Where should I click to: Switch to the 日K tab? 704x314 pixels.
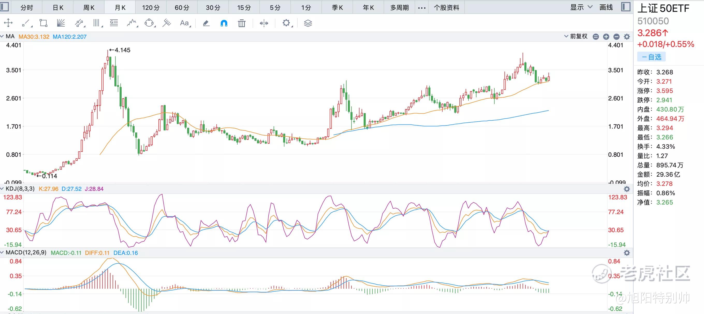58,8
